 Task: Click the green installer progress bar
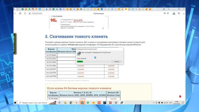pos(80,62)
